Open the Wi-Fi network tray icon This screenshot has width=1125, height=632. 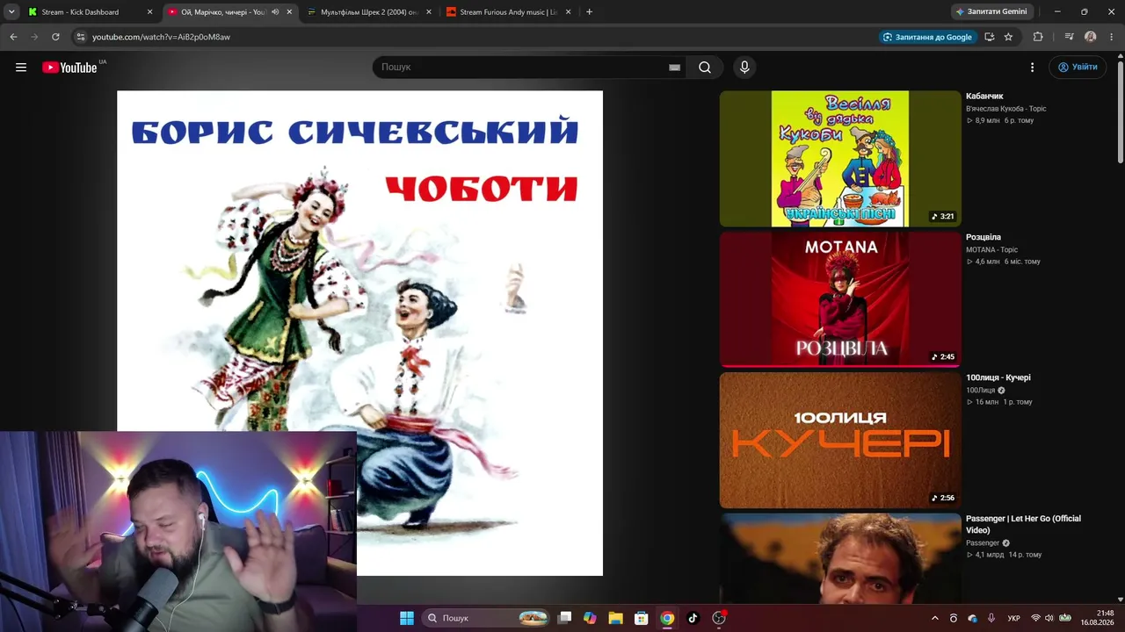[1035, 618]
